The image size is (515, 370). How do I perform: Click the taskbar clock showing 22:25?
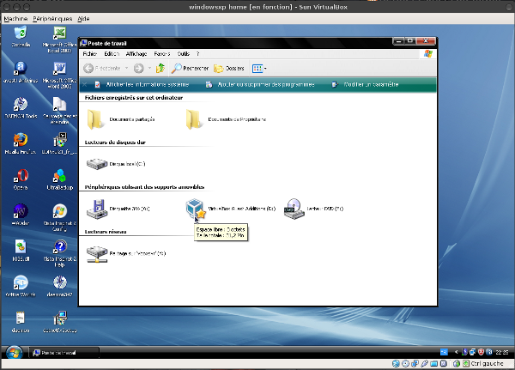[502, 353]
